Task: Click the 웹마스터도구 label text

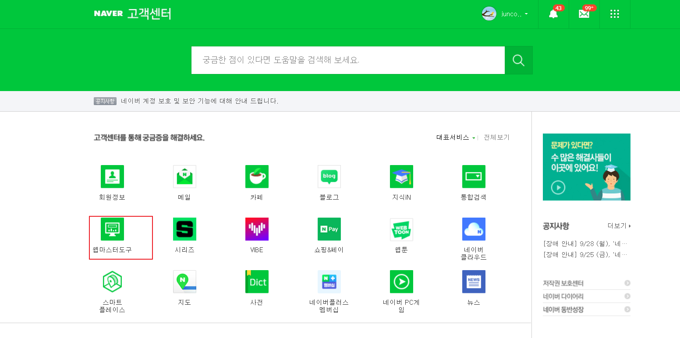Action: (112, 250)
